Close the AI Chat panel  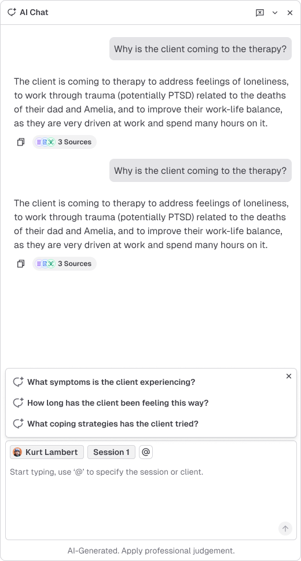(290, 13)
